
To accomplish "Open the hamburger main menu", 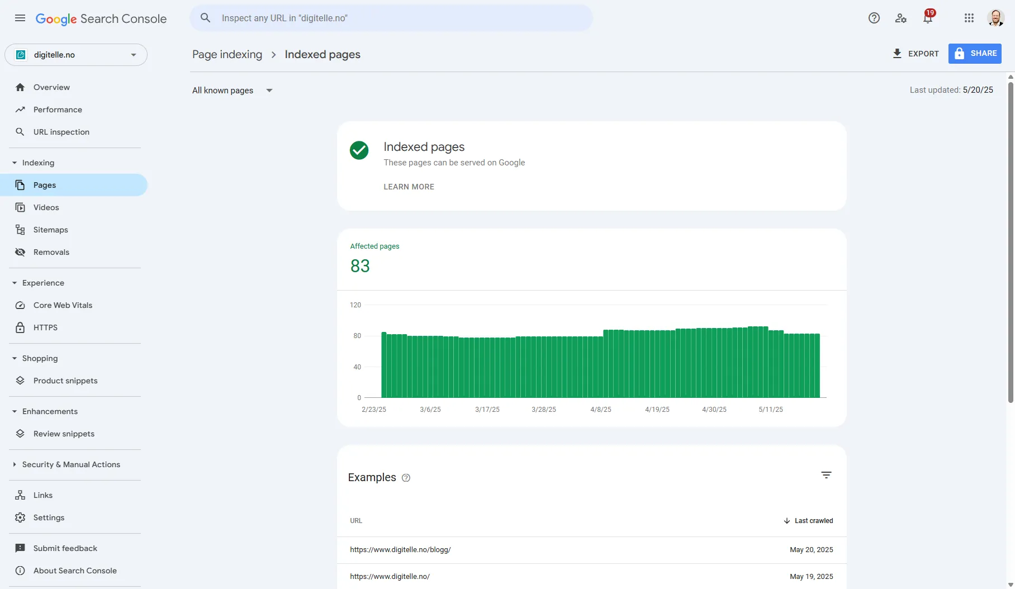I will [x=20, y=18].
